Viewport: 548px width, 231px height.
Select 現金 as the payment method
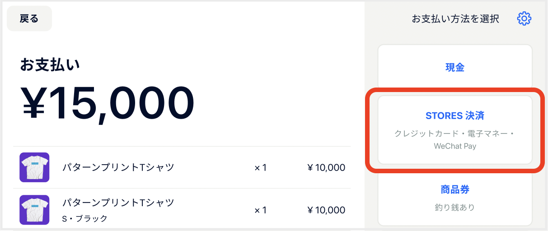coord(455,68)
